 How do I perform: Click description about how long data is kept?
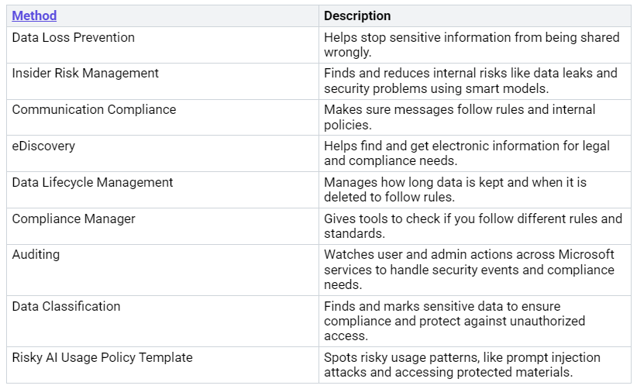tap(456, 190)
